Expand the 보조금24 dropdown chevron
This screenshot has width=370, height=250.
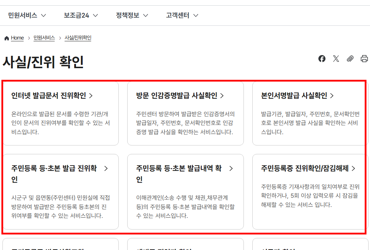coord(95,15)
